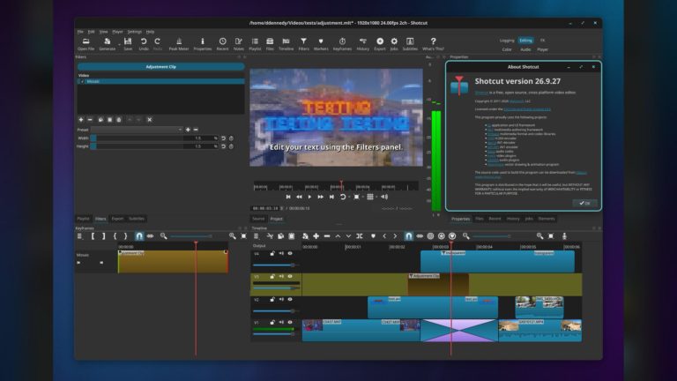677x381 pixels.
Task: Toggle snapping in the Keyframes toolbar
Action: click(139, 235)
